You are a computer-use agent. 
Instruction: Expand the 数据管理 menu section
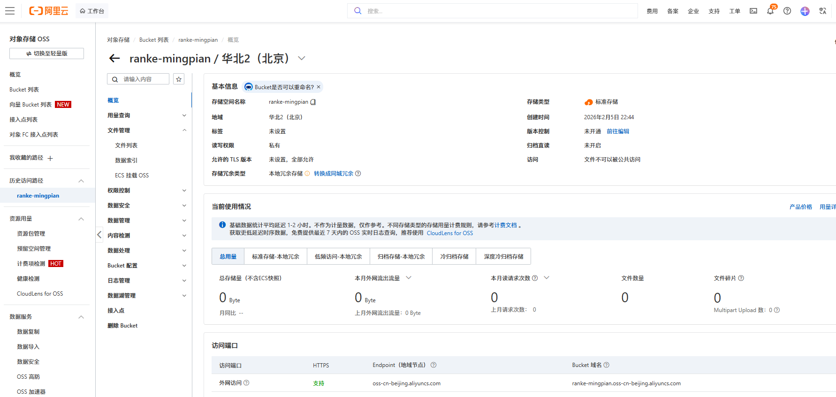coord(184,221)
